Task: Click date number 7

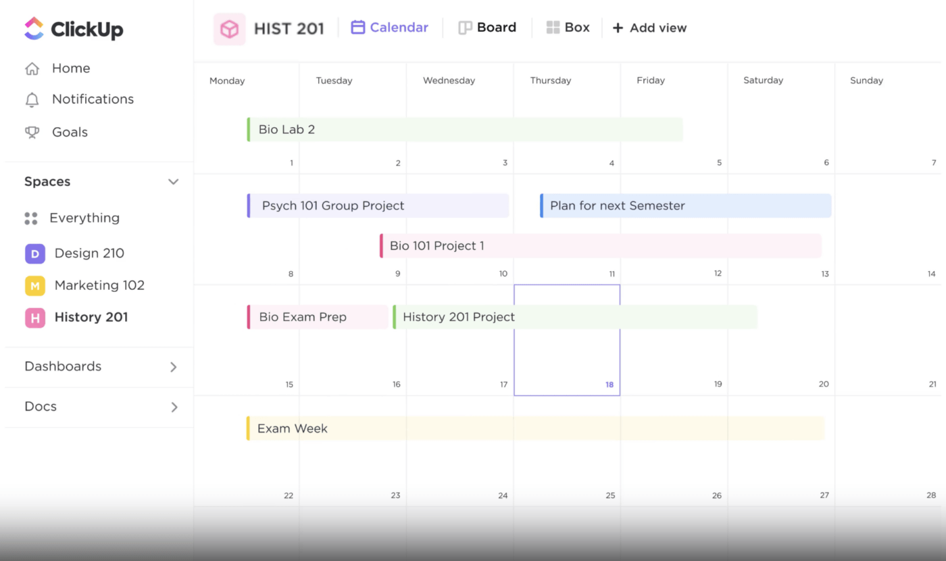Action: click(x=934, y=163)
